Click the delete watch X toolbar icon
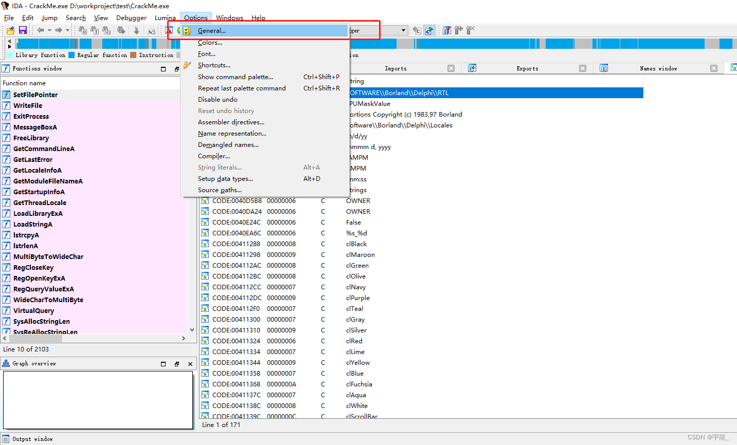This screenshot has height=445, width=737. coord(471,30)
